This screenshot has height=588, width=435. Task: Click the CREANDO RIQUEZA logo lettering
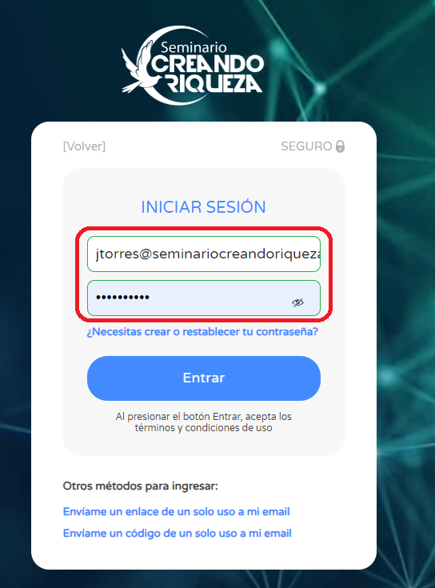pyautogui.click(x=209, y=74)
